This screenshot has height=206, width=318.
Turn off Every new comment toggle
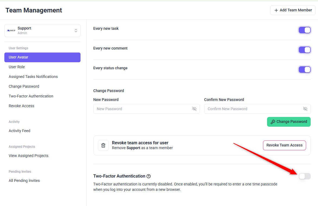304,50
